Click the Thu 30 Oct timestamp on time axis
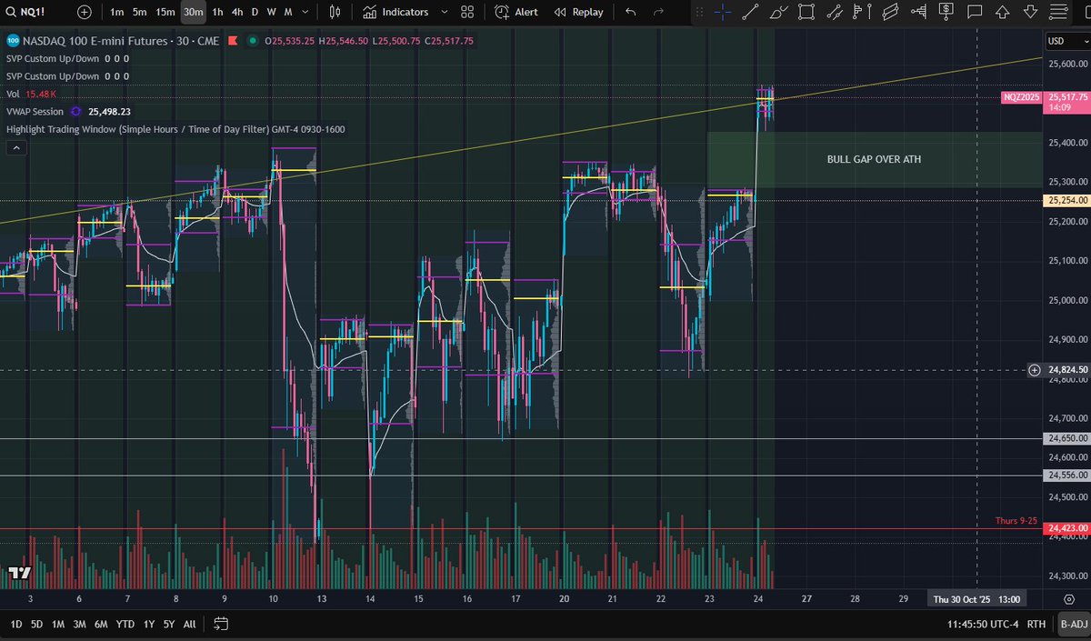This screenshot has width=1091, height=641. 977,599
